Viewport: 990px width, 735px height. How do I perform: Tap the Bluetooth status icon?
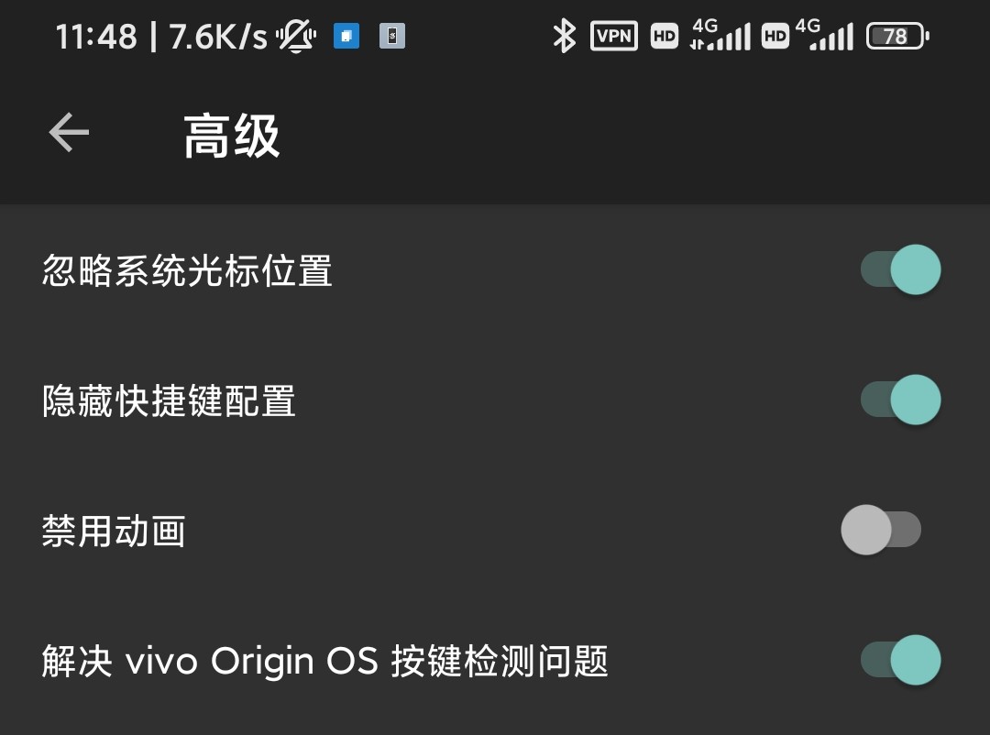(564, 36)
